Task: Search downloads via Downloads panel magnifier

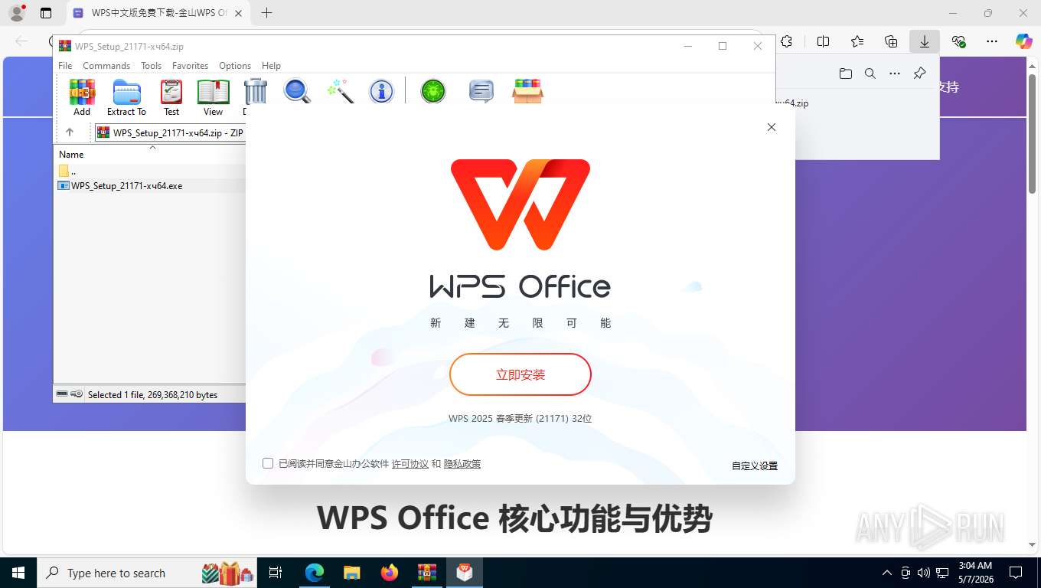Action: pyautogui.click(x=870, y=73)
